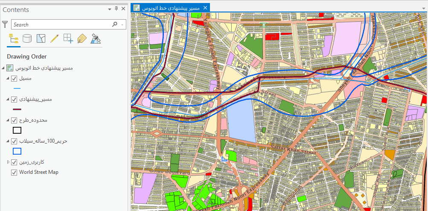The height and width of the screenshot is (211, 428).
Task: Uncheck the کاربری_زمین layer checkbox
Action: coord(14,162)
